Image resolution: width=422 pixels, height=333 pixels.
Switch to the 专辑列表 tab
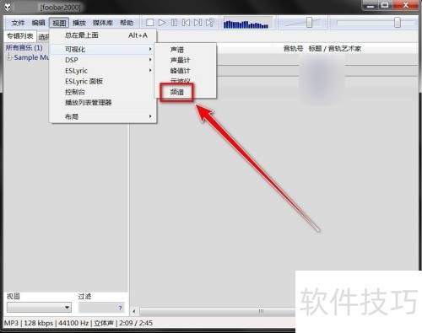(x=20, y=36)
